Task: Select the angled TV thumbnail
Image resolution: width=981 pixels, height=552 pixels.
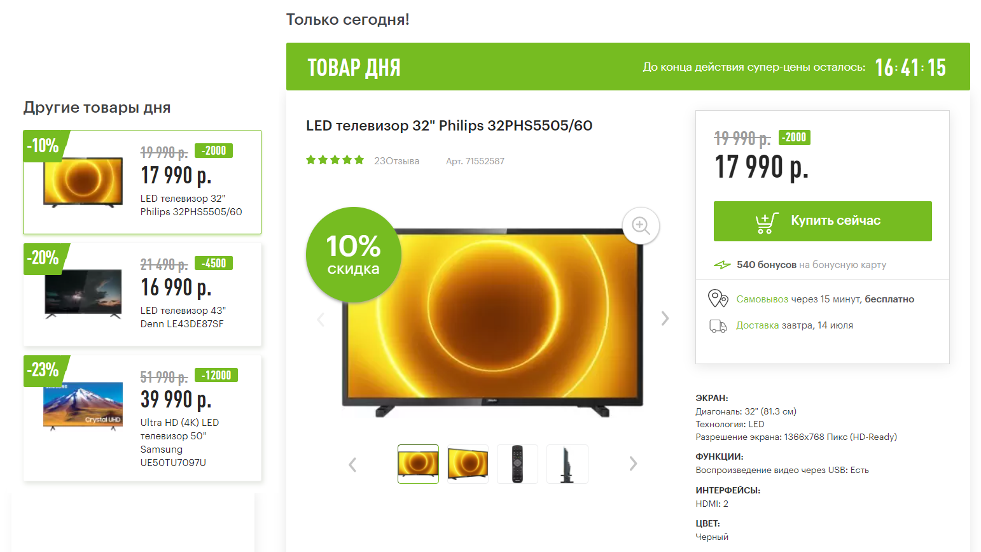Action: point(468,464)
